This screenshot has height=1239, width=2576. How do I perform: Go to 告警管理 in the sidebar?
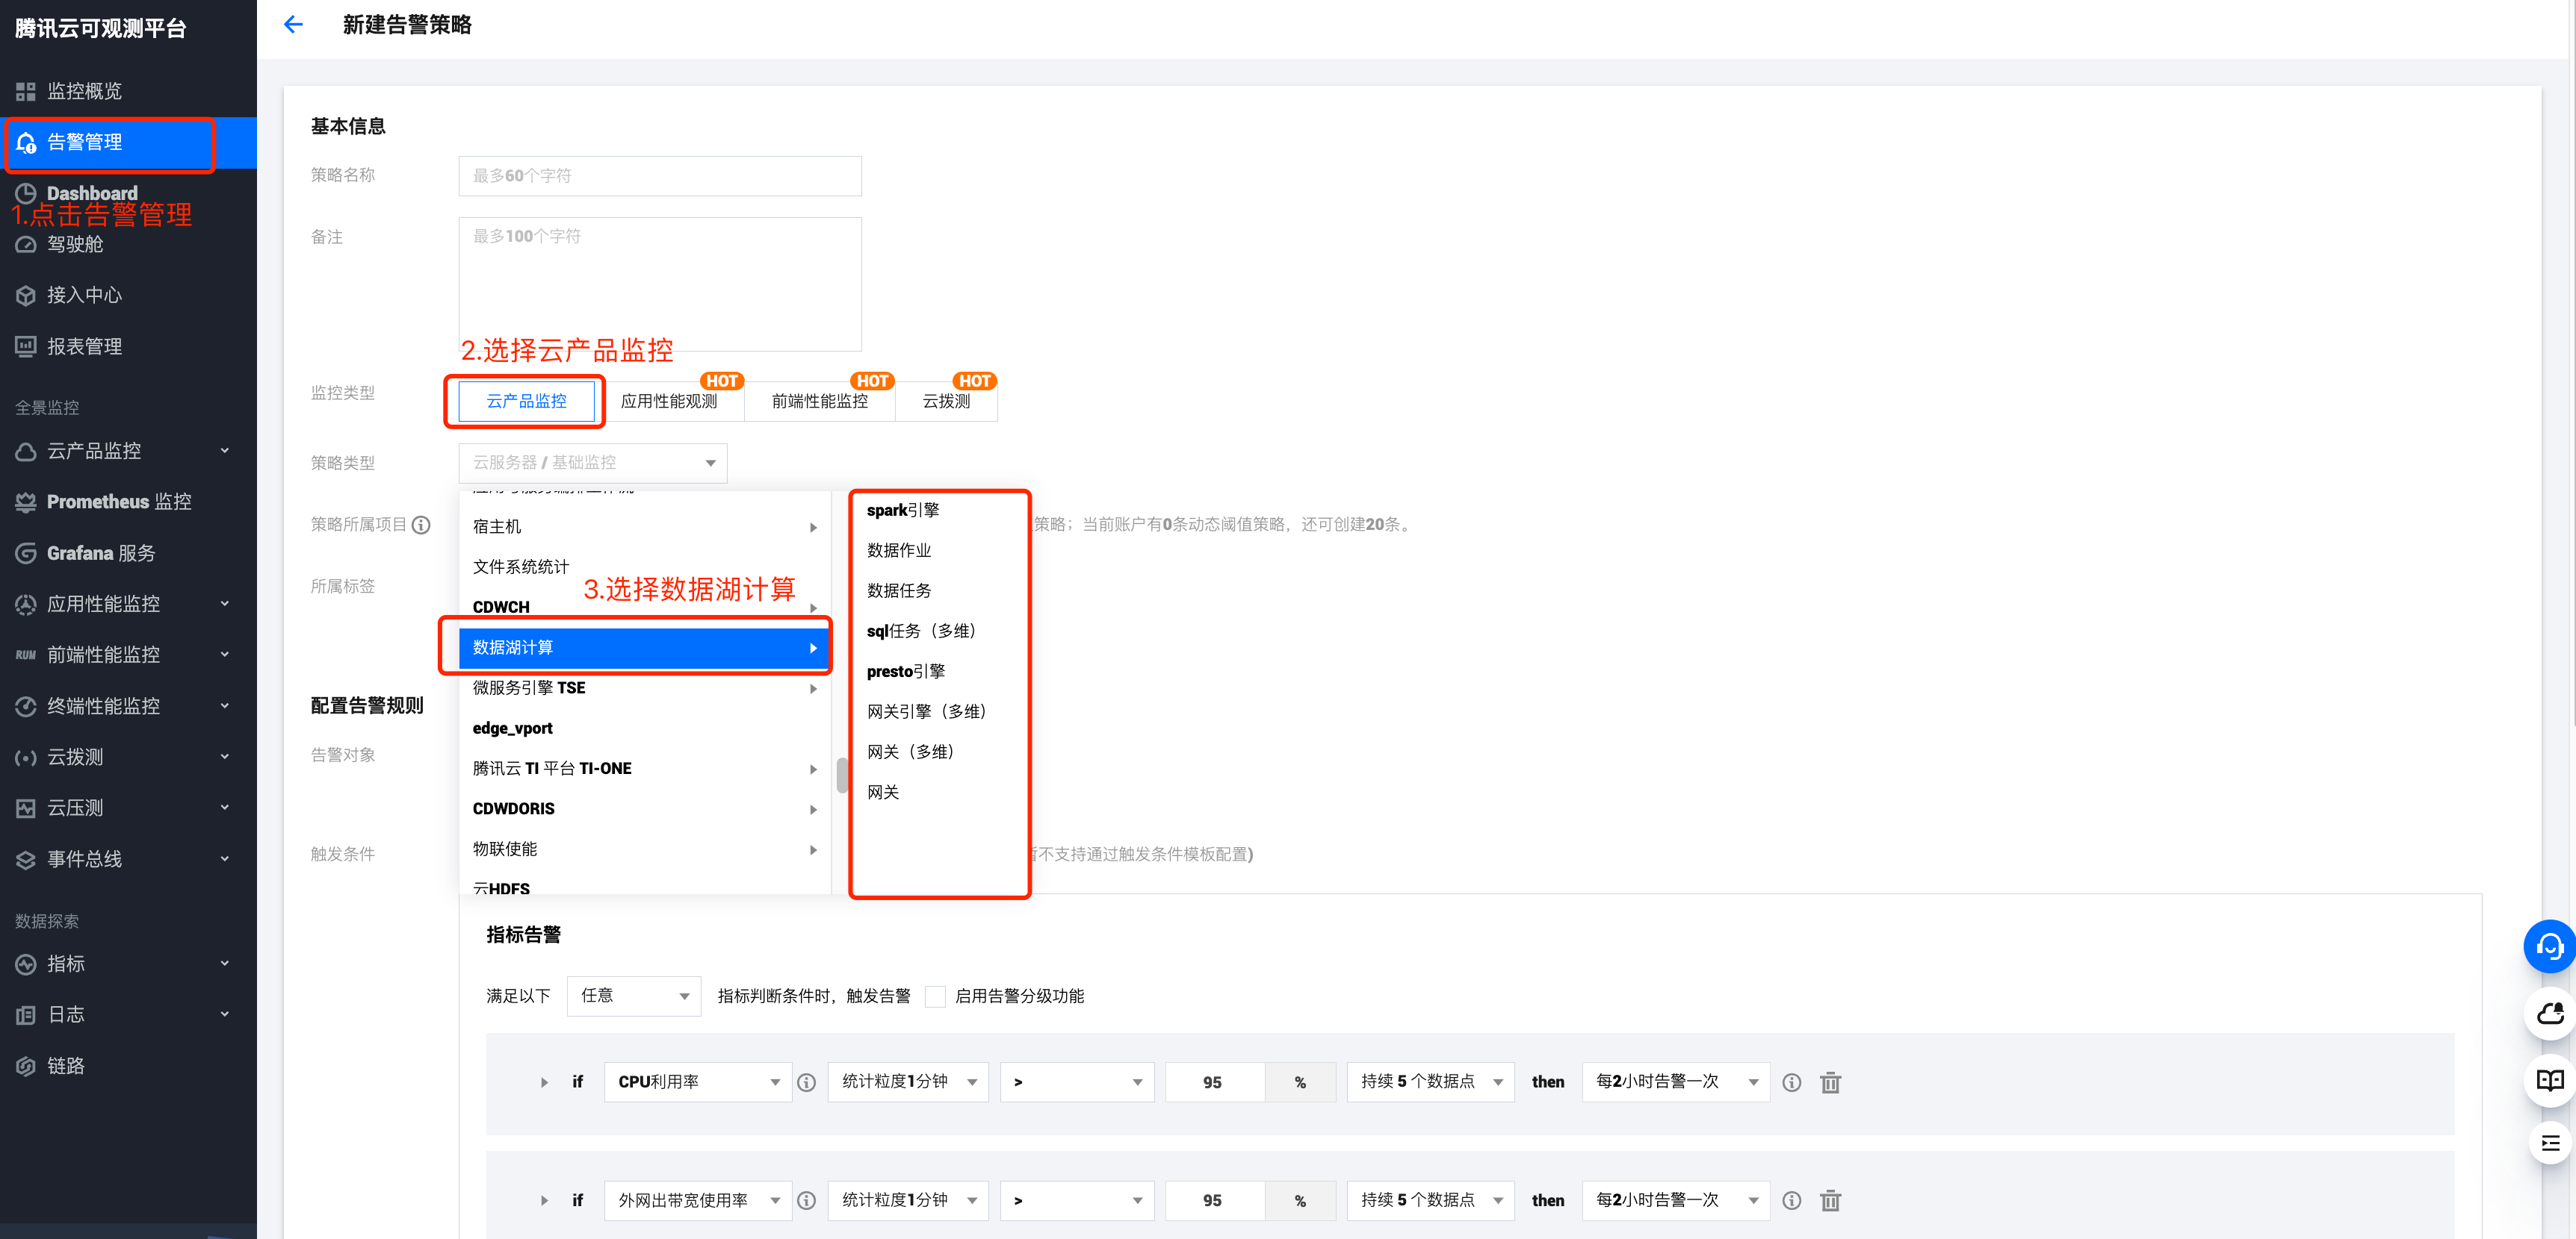[x=85, y=143]
